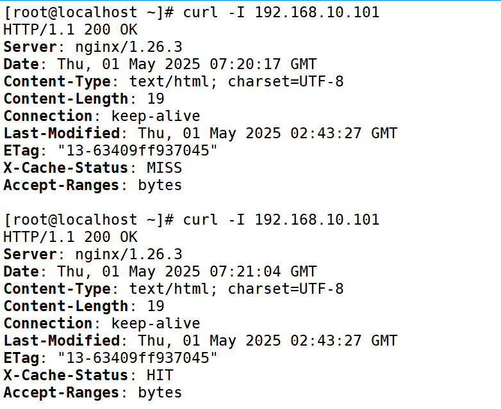Click the first HTTP/1.1 200 OK line
This screenshot has width=501, height=409.
(70, 29)
